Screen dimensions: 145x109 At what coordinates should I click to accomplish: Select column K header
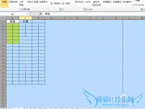point(116,18)
